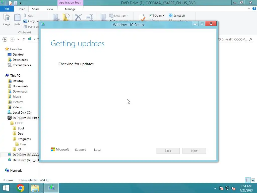Switch to the View ribbon tab
This screenshot has width=257, height=193.
tap(50, 9)
